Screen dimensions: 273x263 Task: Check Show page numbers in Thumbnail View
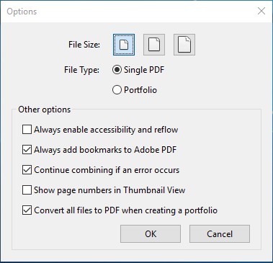(27, 190)
